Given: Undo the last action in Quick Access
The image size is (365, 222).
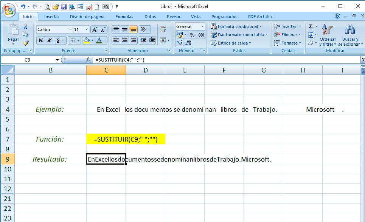Looking at the screenshot, I should [x=23, y=7].
